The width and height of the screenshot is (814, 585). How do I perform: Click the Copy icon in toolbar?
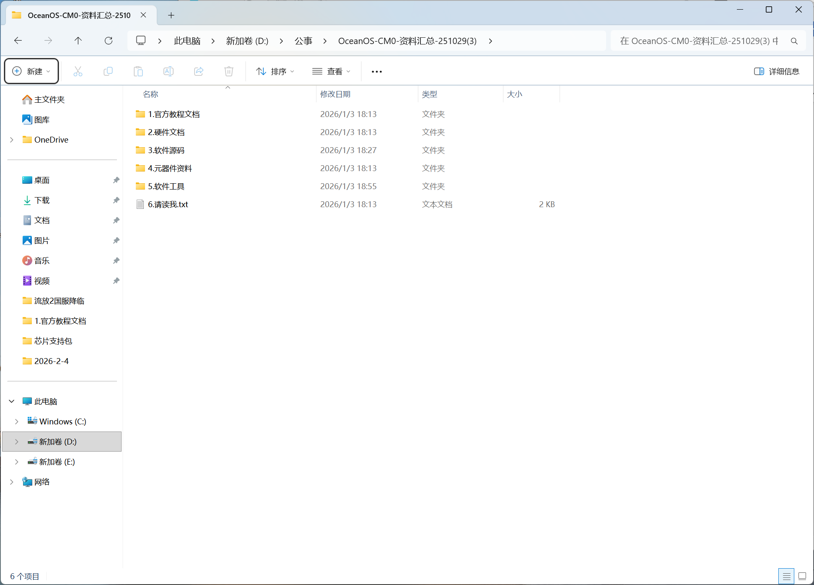click(108, 71)
